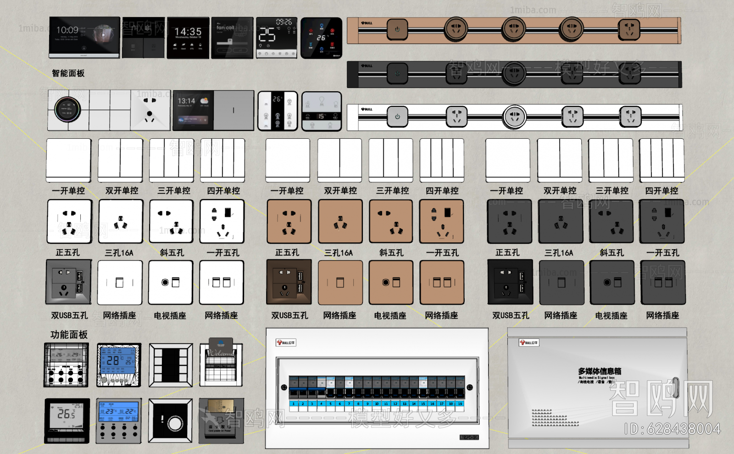This screenshot has width=734, height=454.
Task: Select the grey thermostat panel showing 15
Action: tap(322, 111)
